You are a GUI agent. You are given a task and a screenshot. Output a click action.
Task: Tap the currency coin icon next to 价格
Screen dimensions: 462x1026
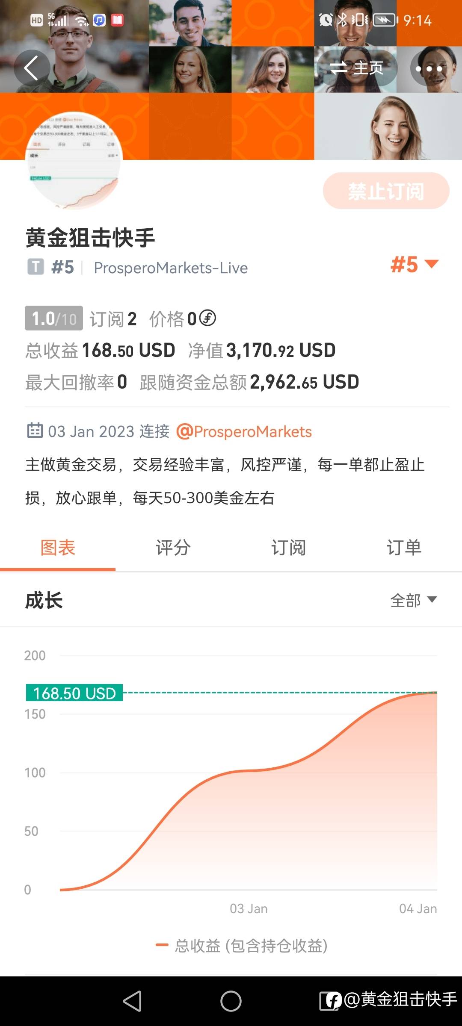coord(208,318)
